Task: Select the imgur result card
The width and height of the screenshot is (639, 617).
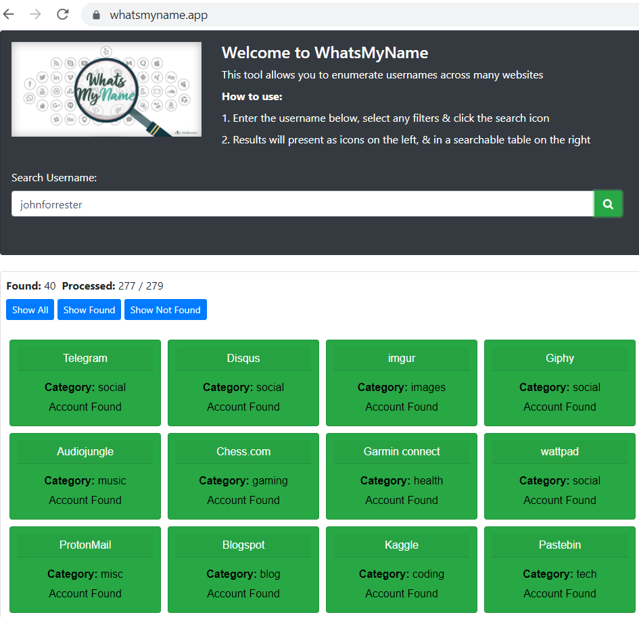Action: pos(402,382)
